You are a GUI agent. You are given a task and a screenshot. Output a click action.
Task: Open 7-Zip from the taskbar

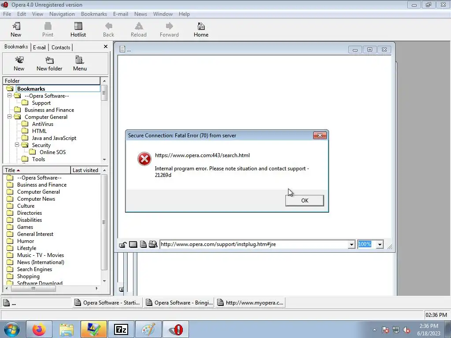click(121, 329)
